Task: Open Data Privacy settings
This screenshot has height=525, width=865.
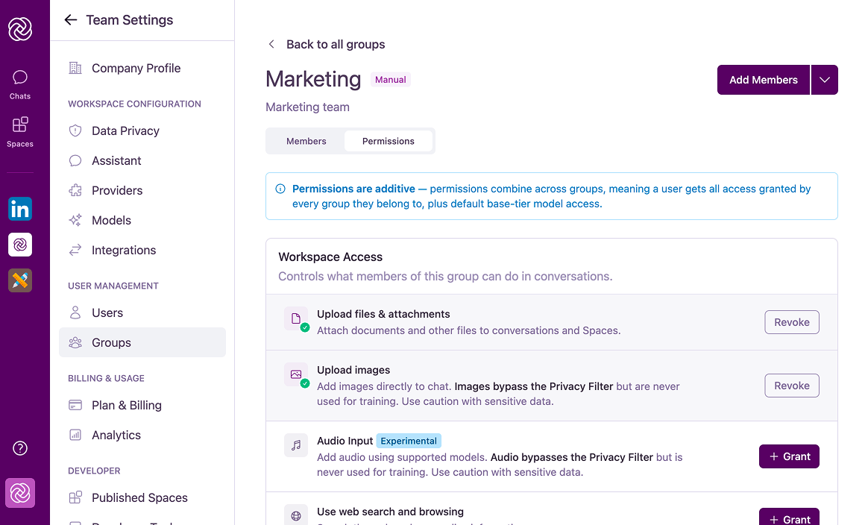Action: (142, 131)
